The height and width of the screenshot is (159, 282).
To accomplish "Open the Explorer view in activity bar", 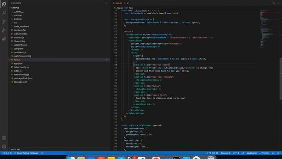I will [x=4, y=4].
